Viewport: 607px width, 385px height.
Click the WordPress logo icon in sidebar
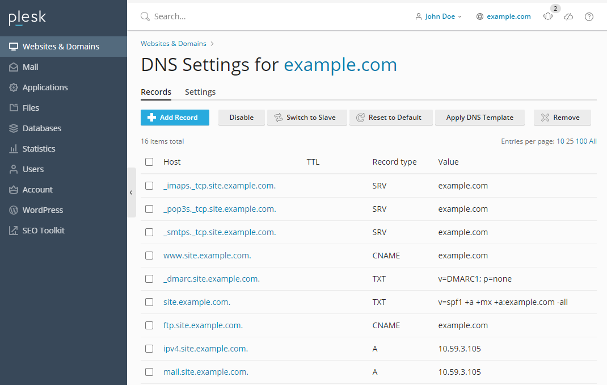(x=14, y=210)
